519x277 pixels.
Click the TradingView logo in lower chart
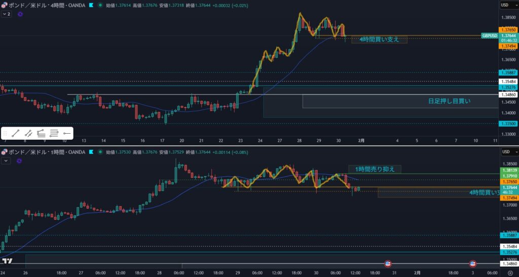click(7, 261)
